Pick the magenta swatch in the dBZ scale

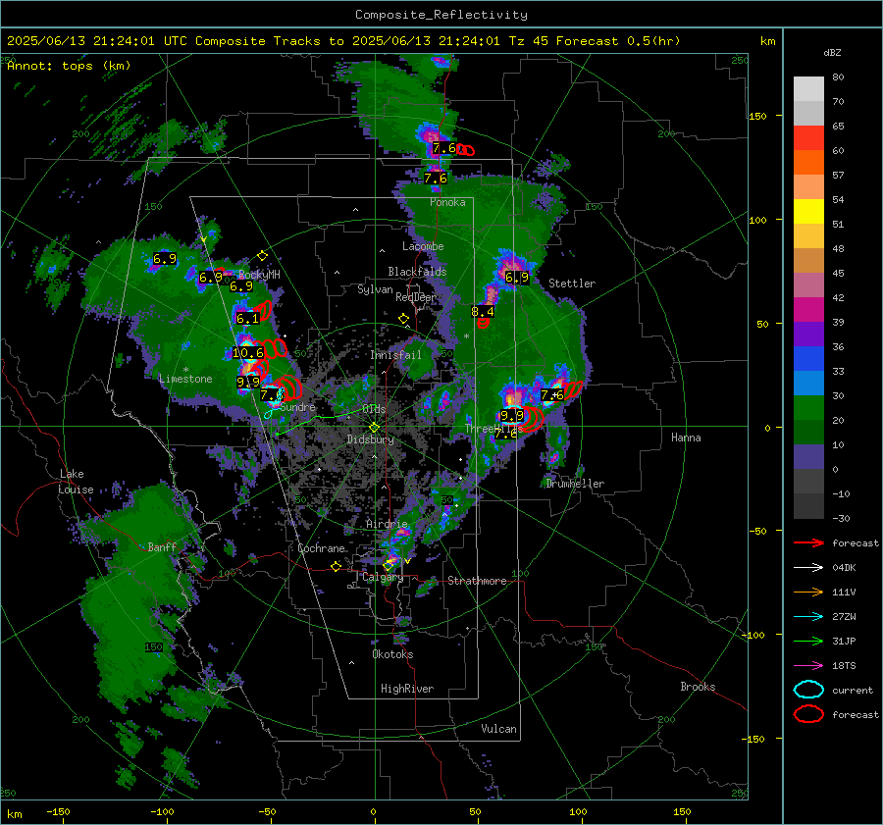(x=808, y=310)
